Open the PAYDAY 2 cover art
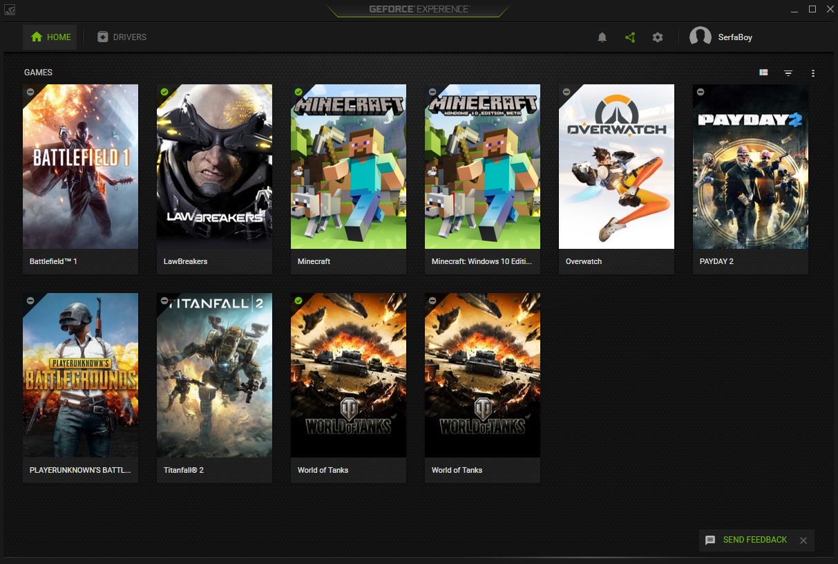 point(751,167)
